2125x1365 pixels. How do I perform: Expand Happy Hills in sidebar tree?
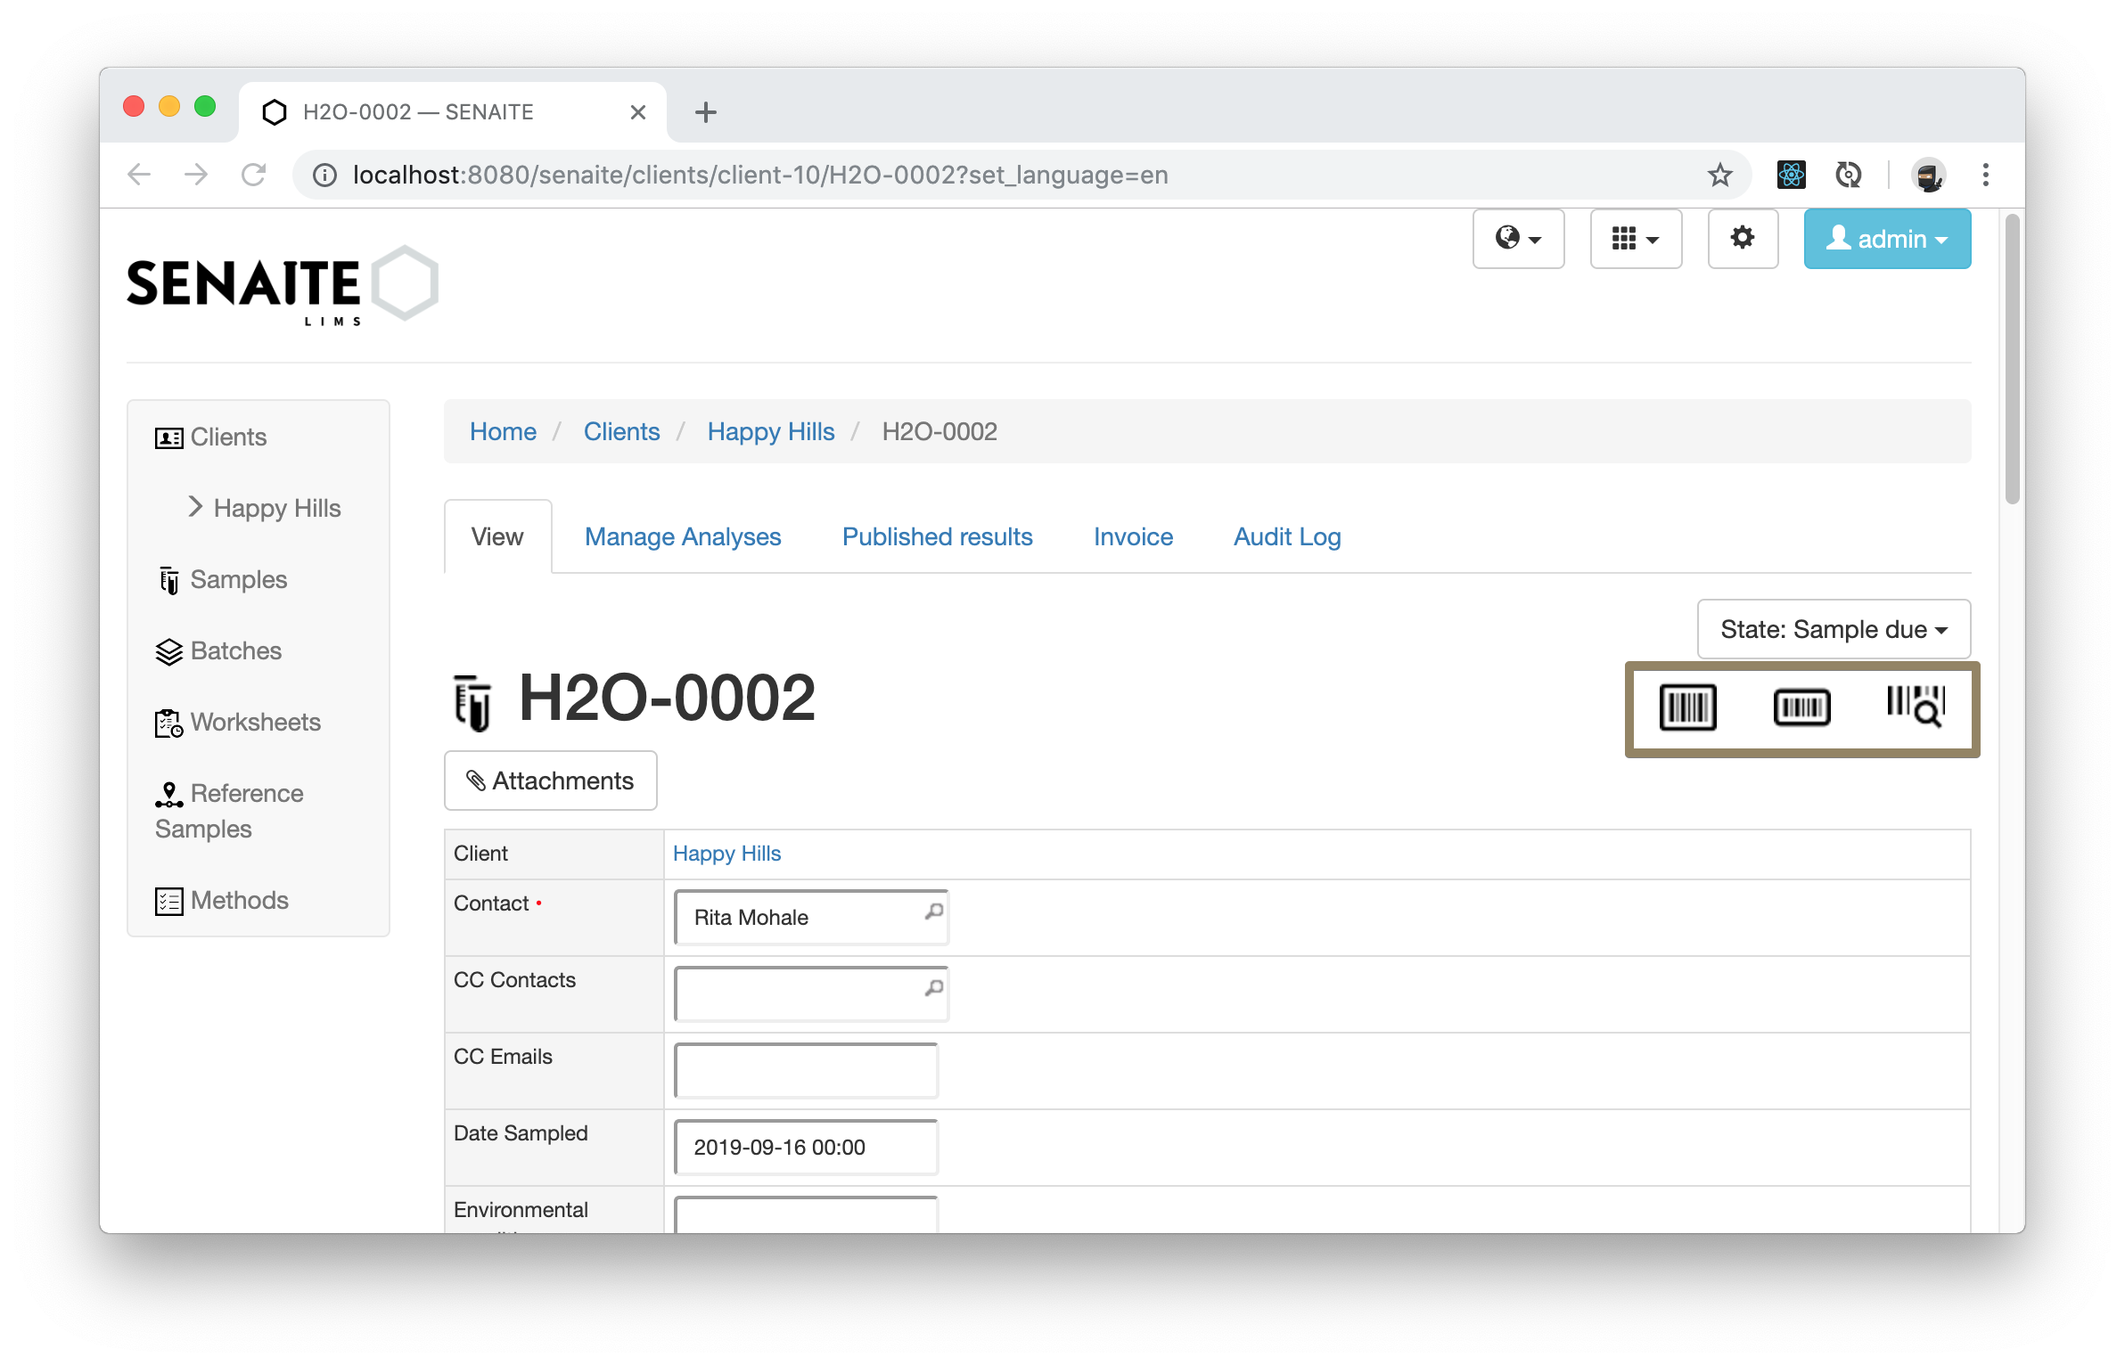click(x=195, y=507)
